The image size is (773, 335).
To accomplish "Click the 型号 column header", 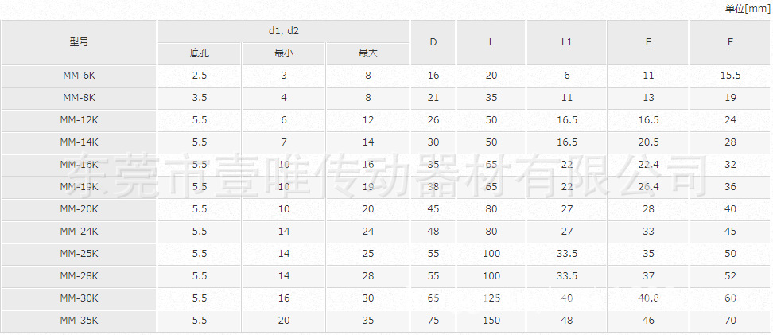I will [79, 42].
